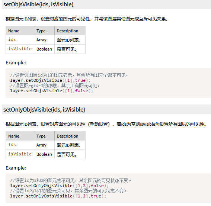Click the Description header in the first table

67,31
